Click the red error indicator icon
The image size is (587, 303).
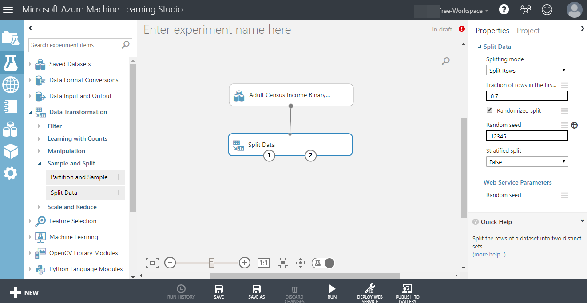tap(462, 29)
